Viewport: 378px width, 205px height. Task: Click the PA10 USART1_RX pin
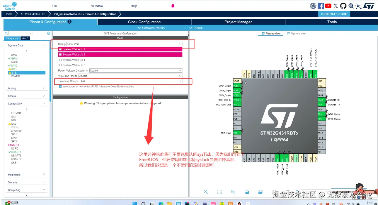[x=322, y=100]
